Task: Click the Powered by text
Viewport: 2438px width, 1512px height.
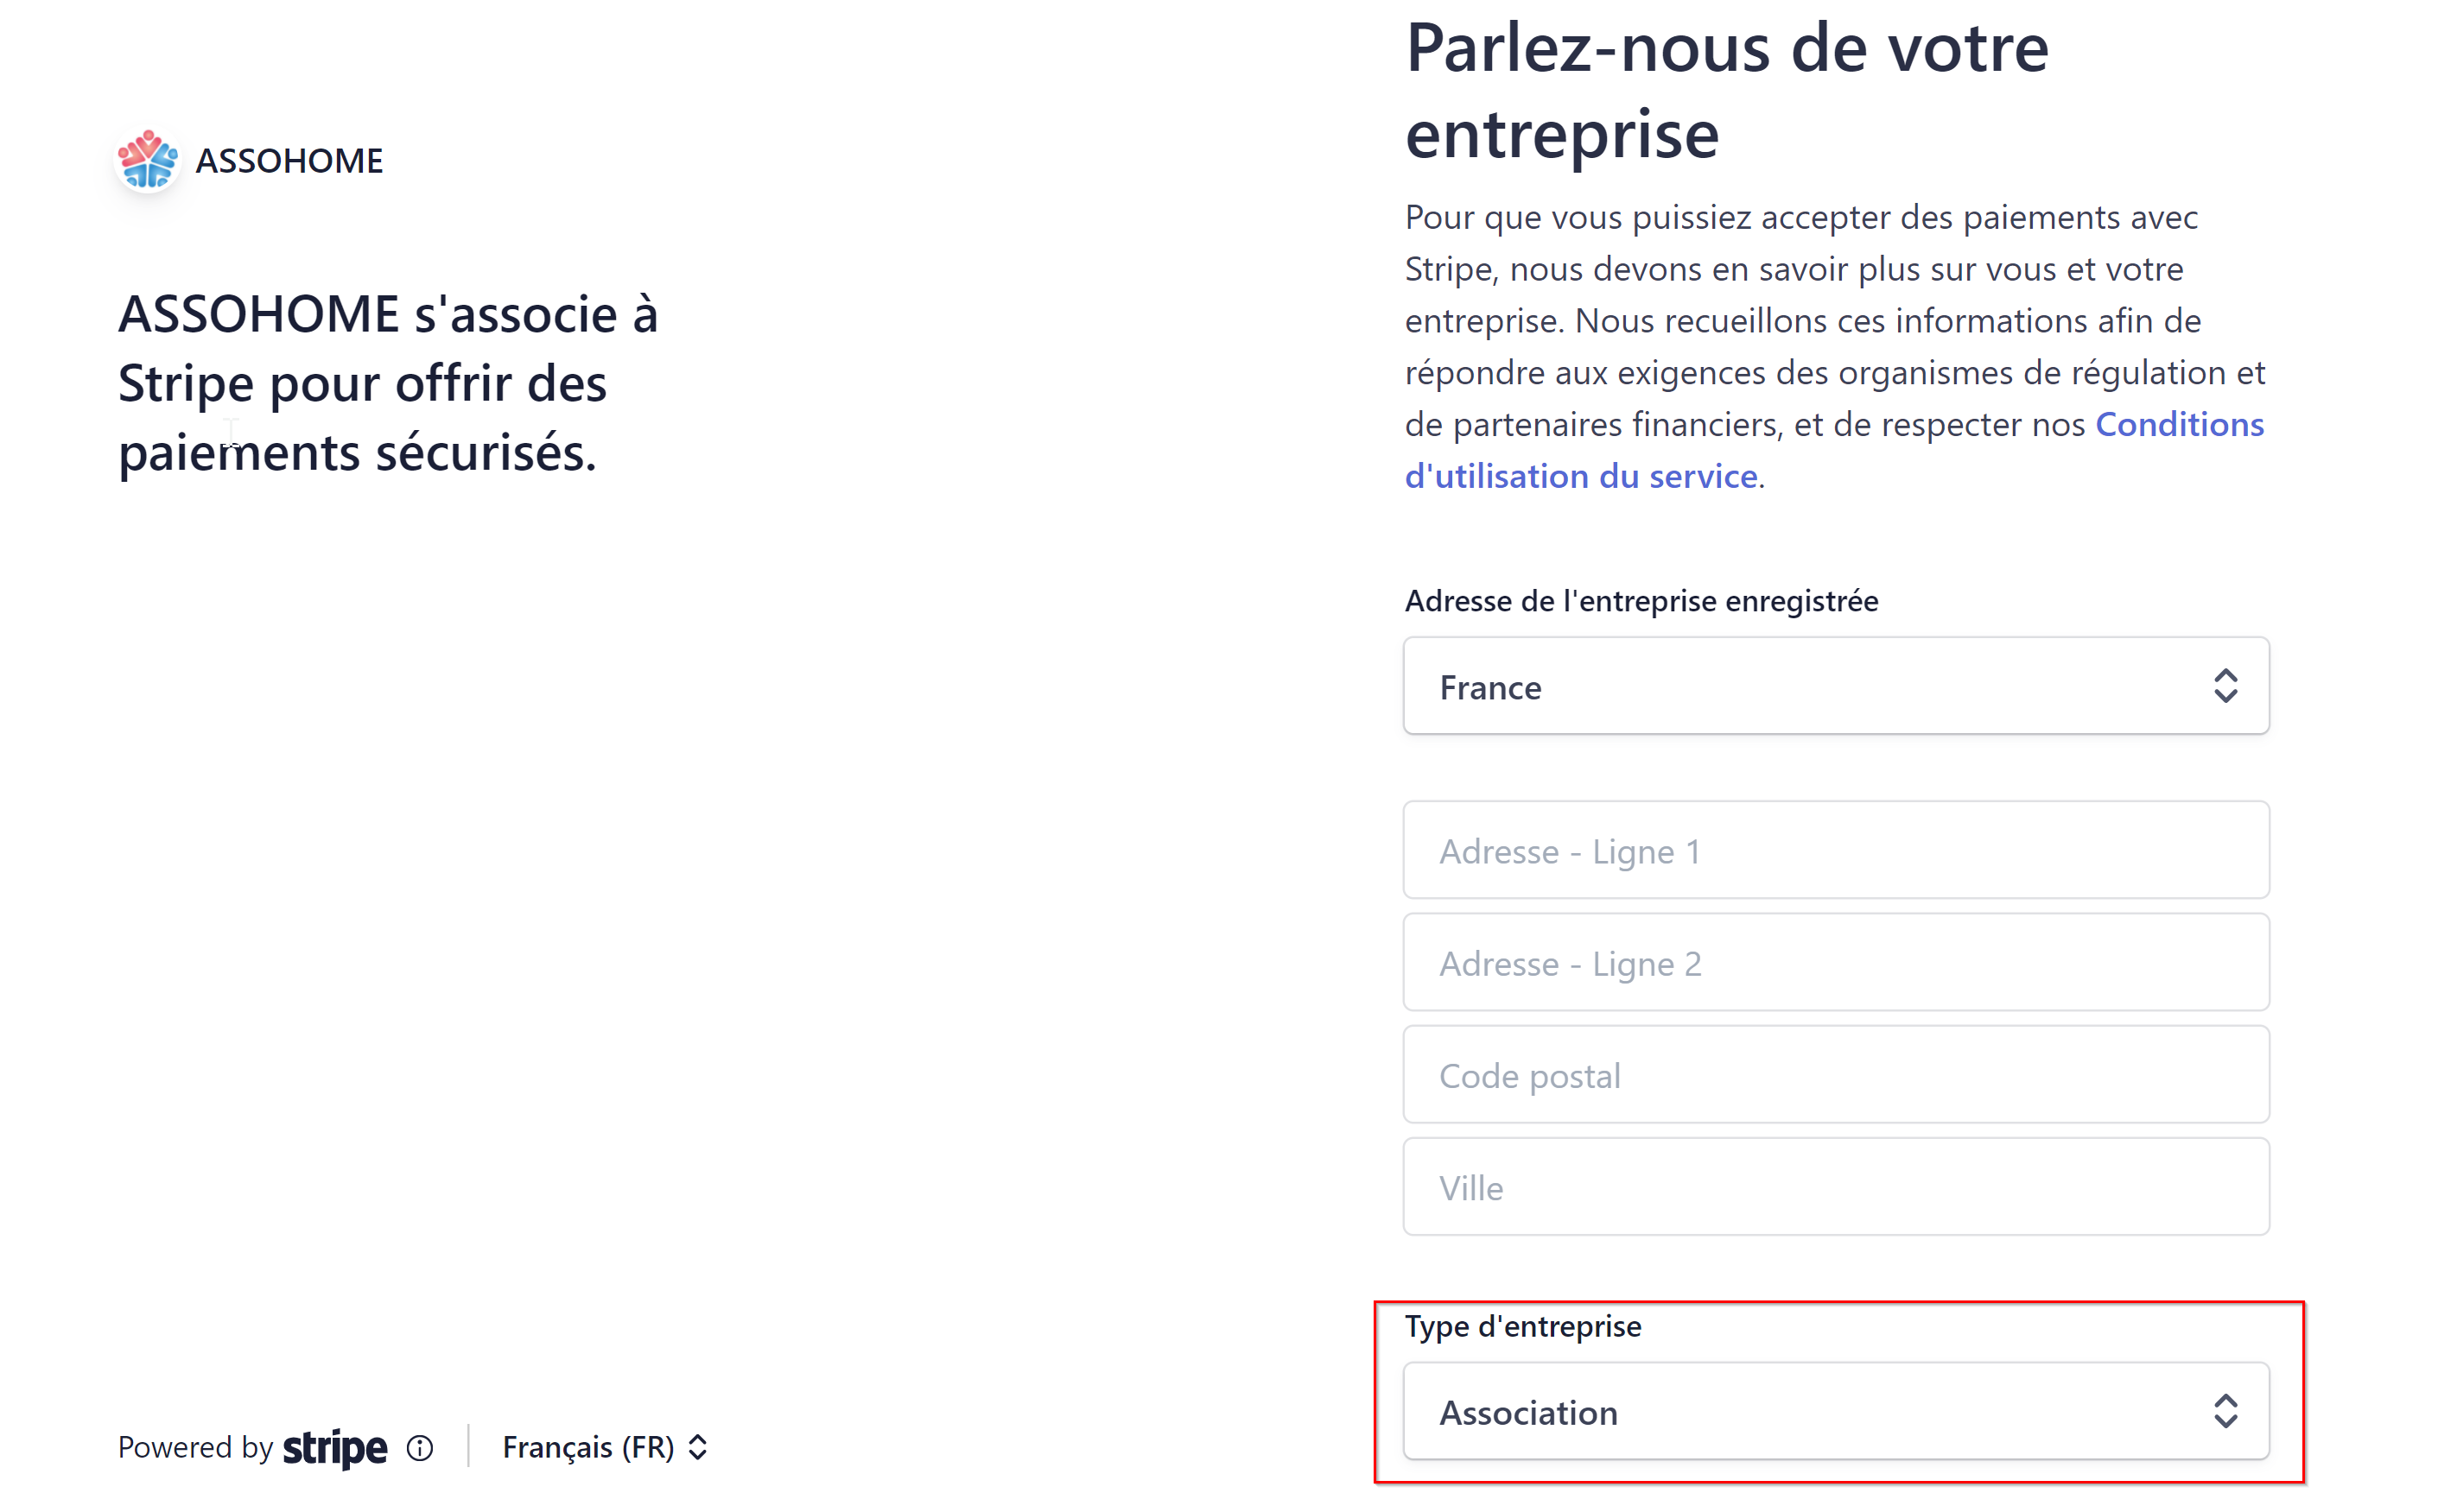Action: click(x=195, y=1447)
